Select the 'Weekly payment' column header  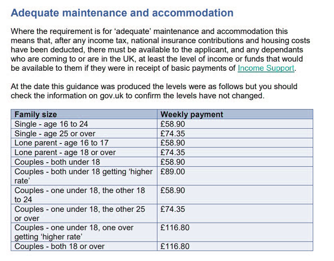tap(235, 114)
